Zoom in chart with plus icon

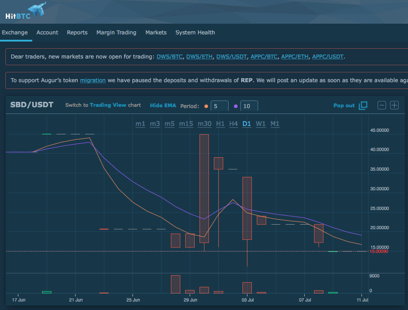pos(394,105)
